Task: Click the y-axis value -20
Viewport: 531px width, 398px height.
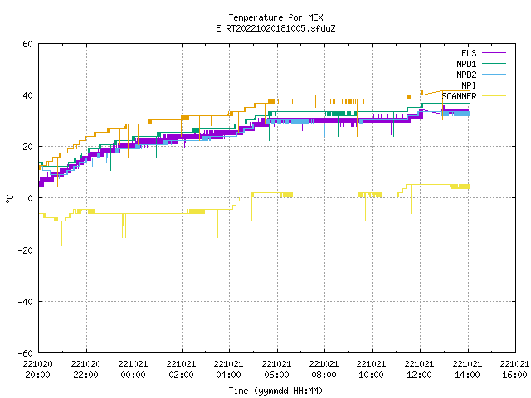Action: point(26,250)
